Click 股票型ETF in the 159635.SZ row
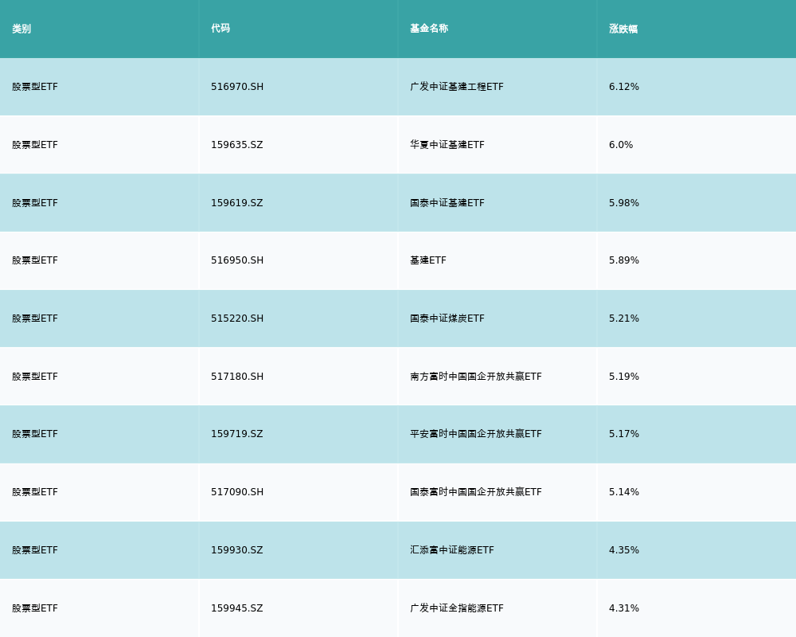 tap(35, 145)
